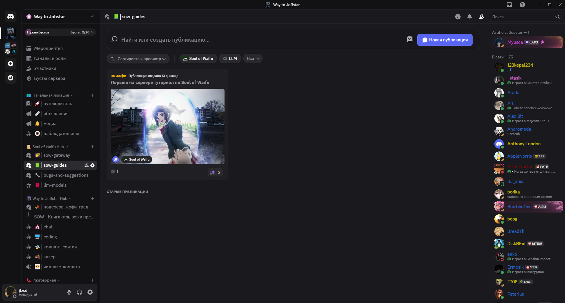Join the чиллакс-комната voice channel
This screenshot has height=303, width=565.
60,267
